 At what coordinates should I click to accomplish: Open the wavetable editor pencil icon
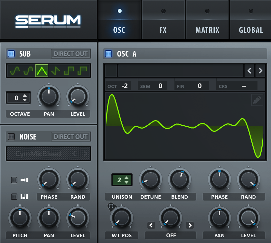click(x=257, y=100)
